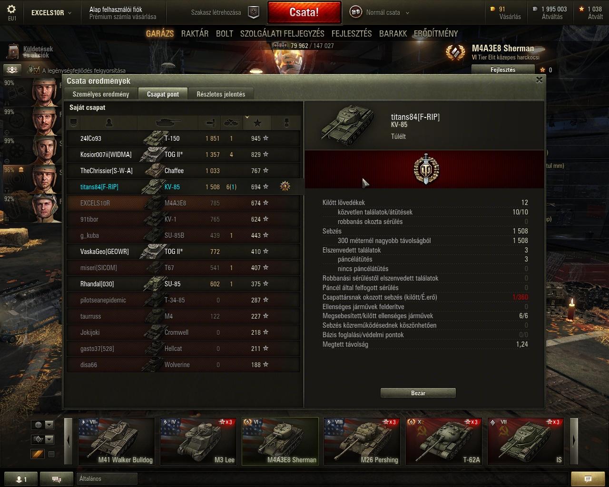Open the Részletes jelentés tab
This screenshot has width=609, height=487.
(x=221, y=94)
